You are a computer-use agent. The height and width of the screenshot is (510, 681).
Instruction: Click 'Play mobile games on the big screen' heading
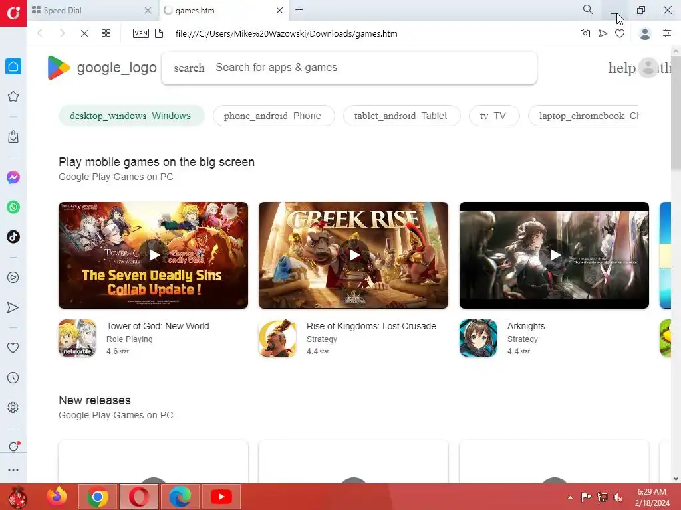click(156, 162)
